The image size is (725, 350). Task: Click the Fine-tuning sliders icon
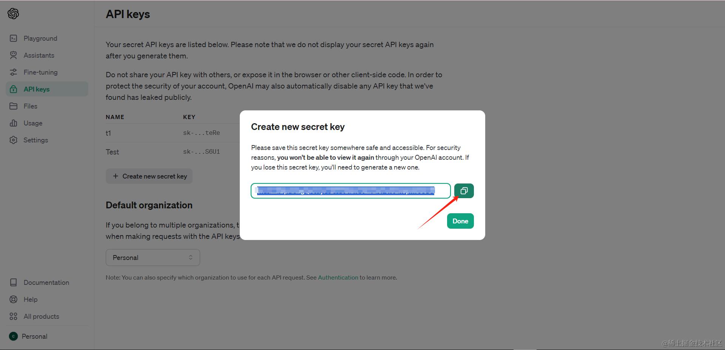click(x=14, y=72)
